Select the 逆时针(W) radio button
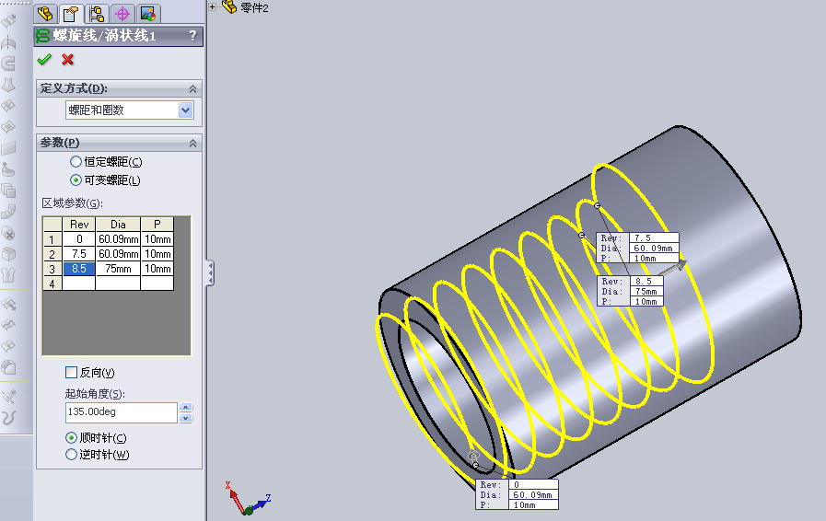The width and height of the screenshot is (826, 521). [71, 454]
